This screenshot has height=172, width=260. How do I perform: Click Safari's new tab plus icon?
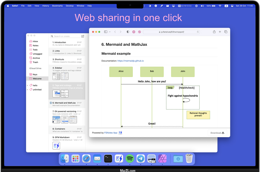pyautogui.click(x=220, y=32)
